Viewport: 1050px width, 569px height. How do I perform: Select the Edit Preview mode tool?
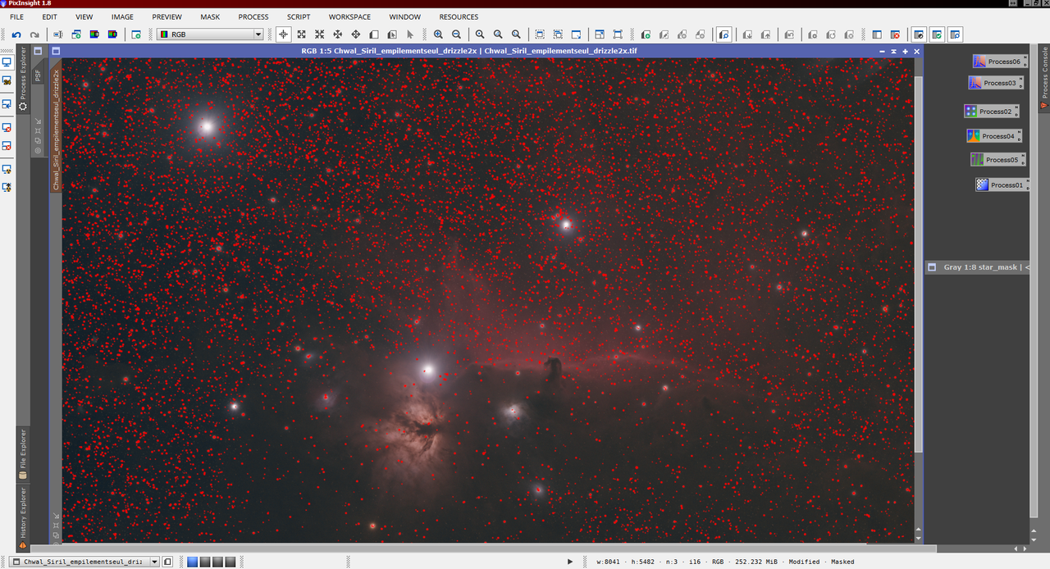pos(392,34)
